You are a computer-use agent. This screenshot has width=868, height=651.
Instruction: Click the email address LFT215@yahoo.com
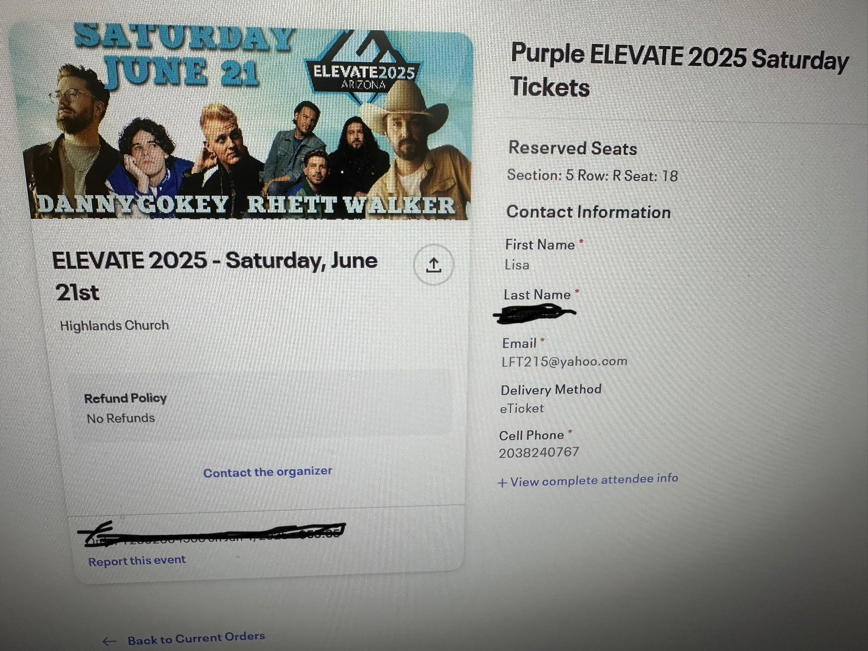point(564,361)
